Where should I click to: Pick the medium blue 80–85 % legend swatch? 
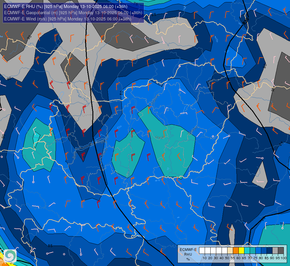264,250
